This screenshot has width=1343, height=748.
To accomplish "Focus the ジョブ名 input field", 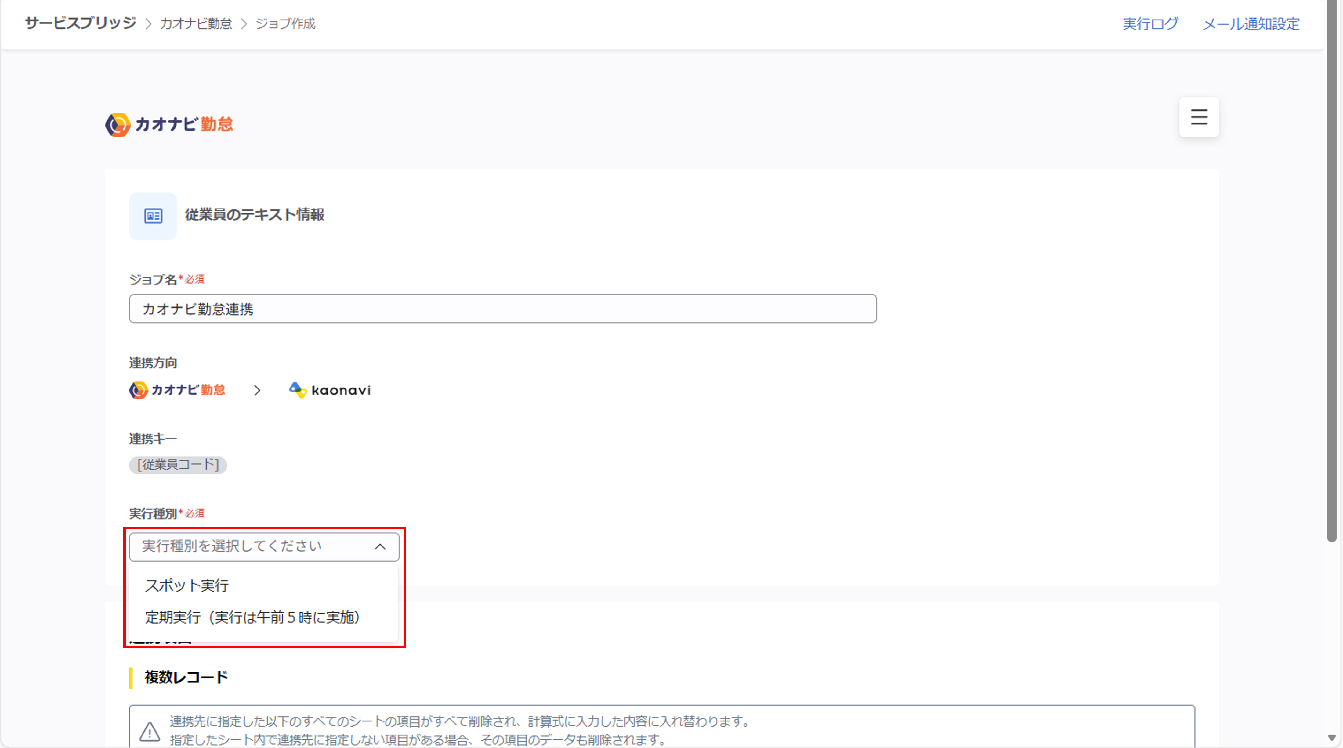I will (503, 309).
